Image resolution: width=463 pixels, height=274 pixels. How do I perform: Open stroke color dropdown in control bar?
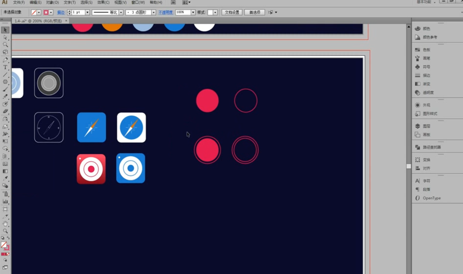[x=51, y=13]
